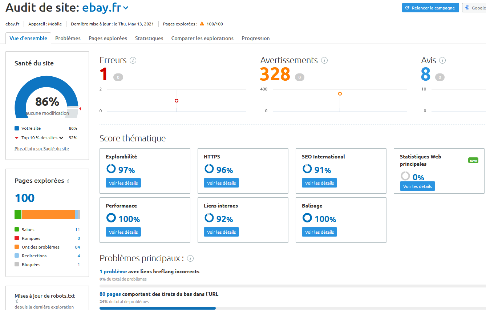Image resolution: width=486 pixels, height=310 pixels.
Task: Expand the Top 10 % des sites dropdown
Action: pos(61,138)
